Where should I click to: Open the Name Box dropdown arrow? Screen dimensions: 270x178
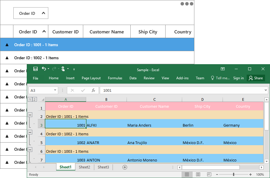pyautogui.click(x=55, y=90)
